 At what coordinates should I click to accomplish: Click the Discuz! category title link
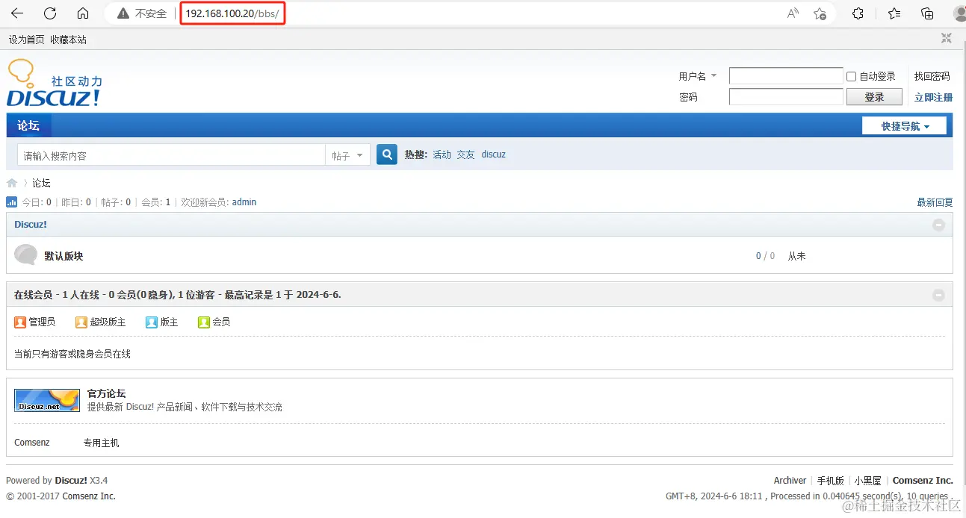coord(31,224)
